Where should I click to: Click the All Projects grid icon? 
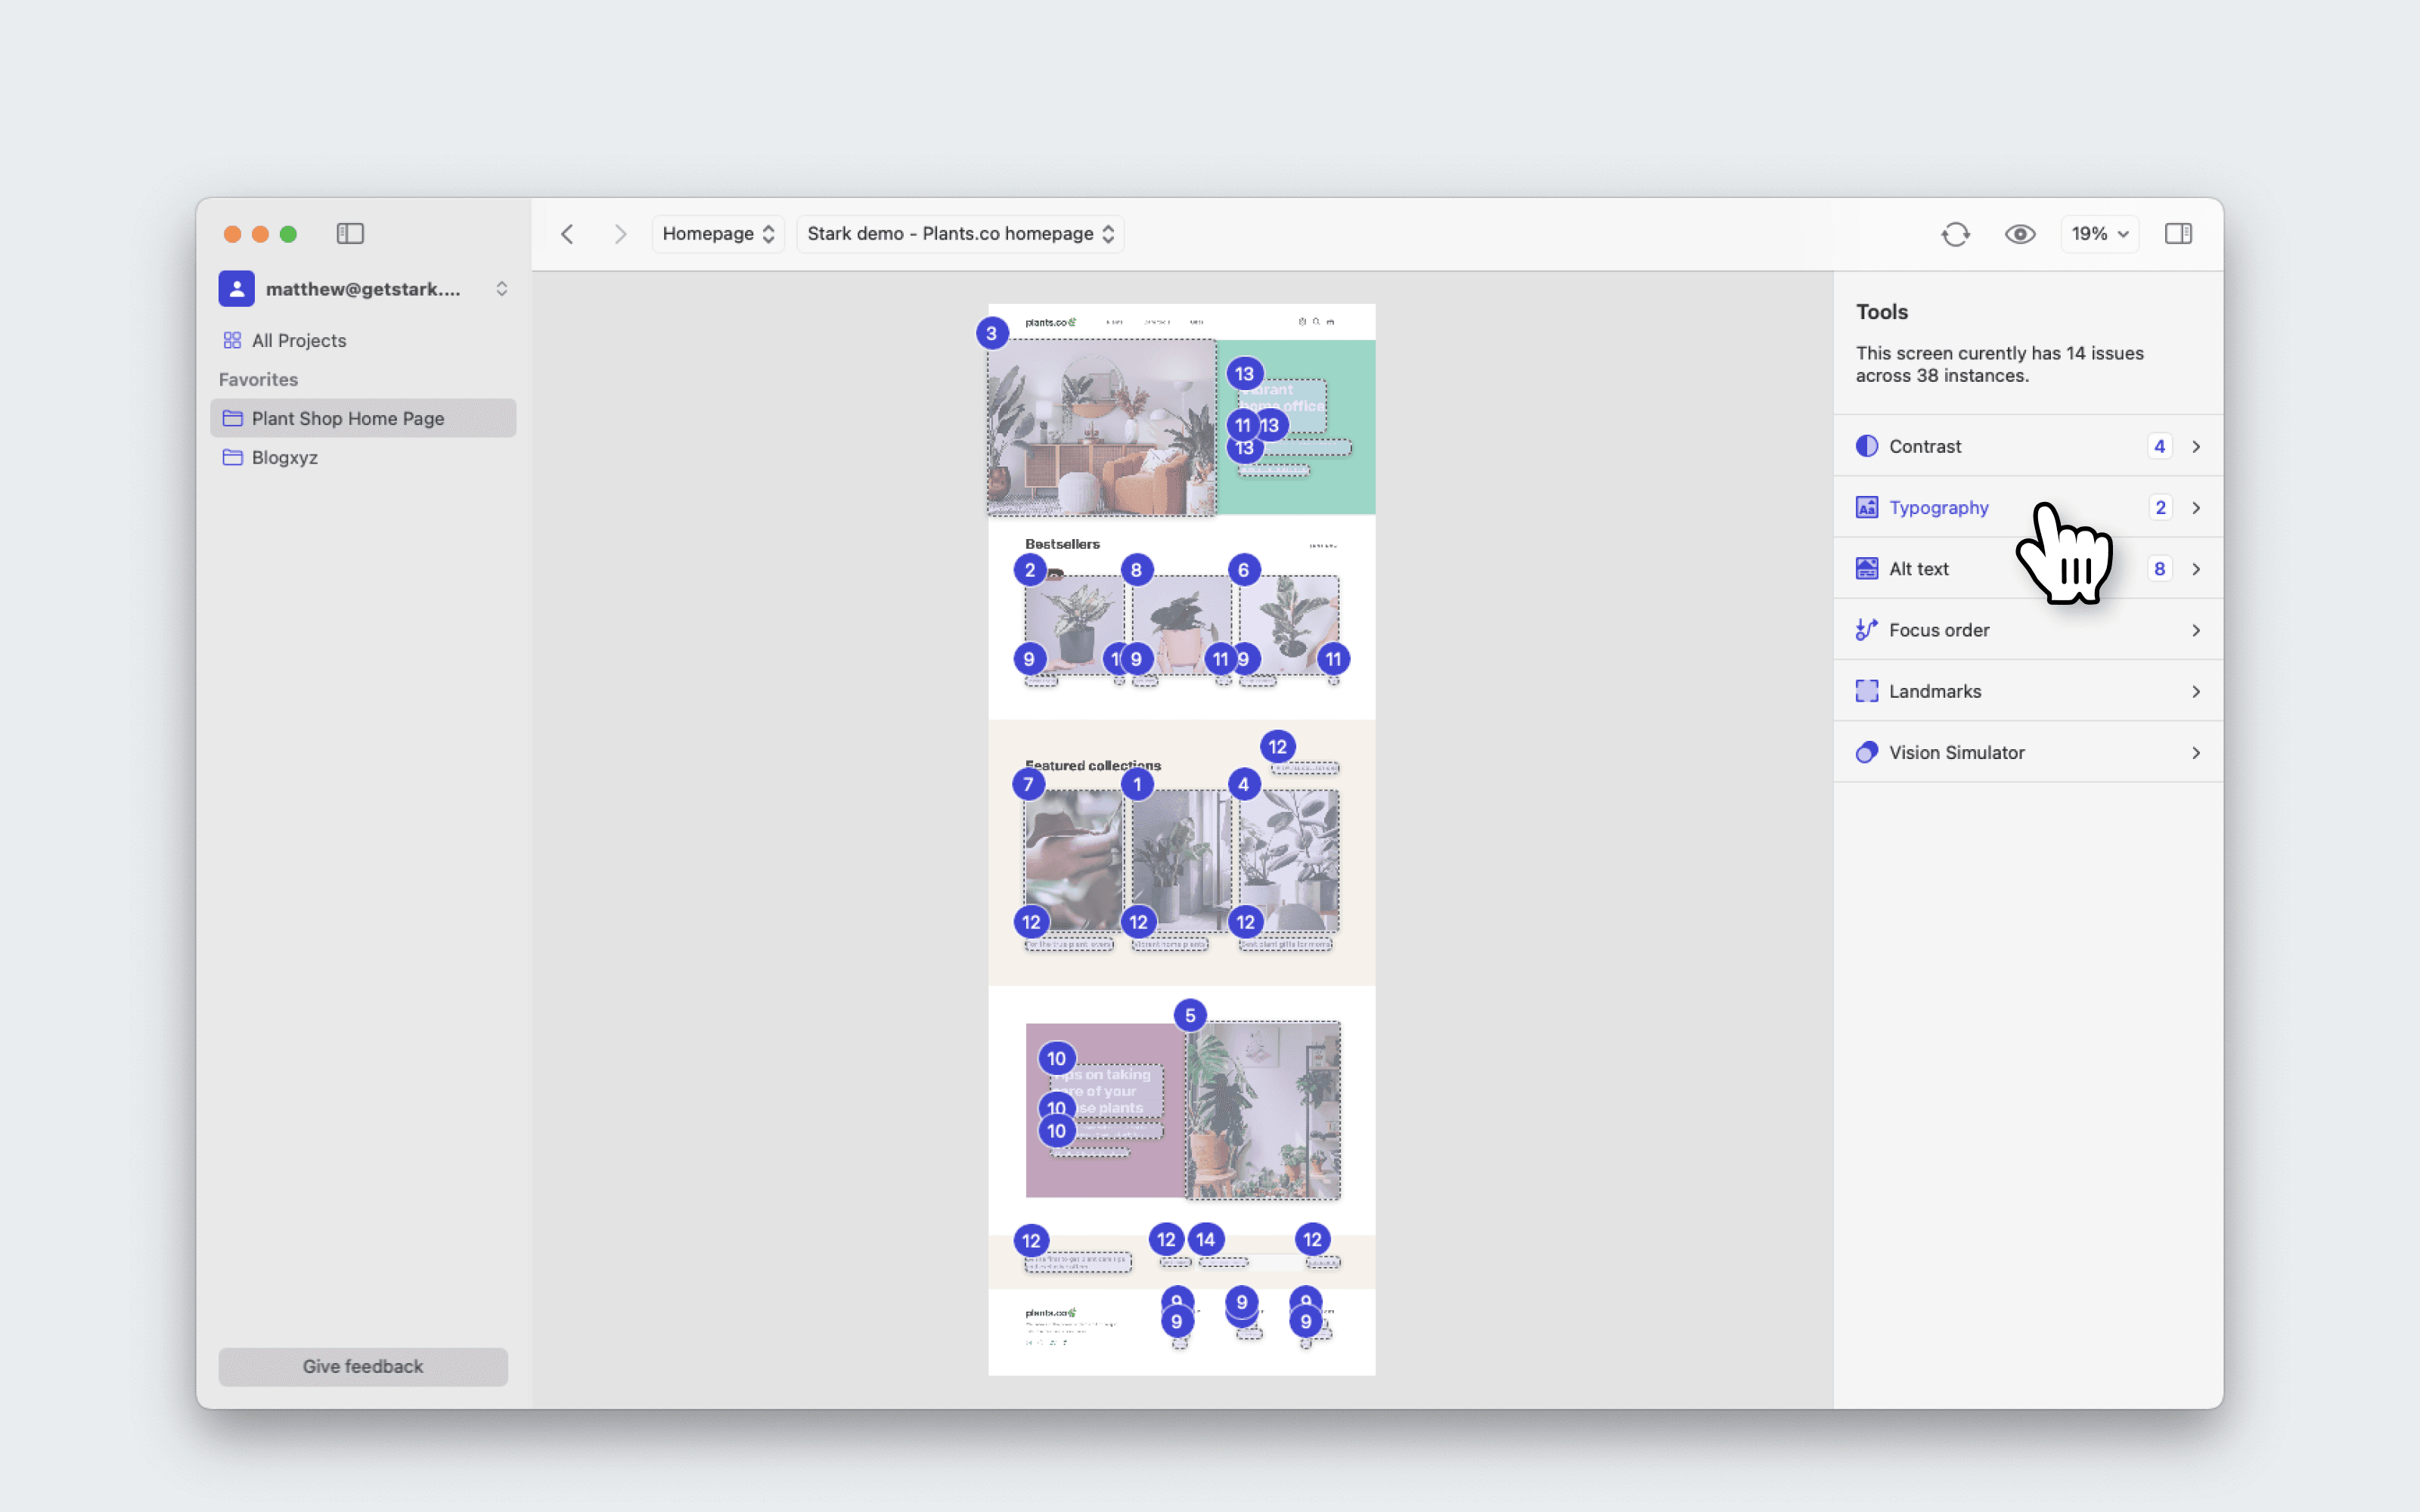point(232,340)
